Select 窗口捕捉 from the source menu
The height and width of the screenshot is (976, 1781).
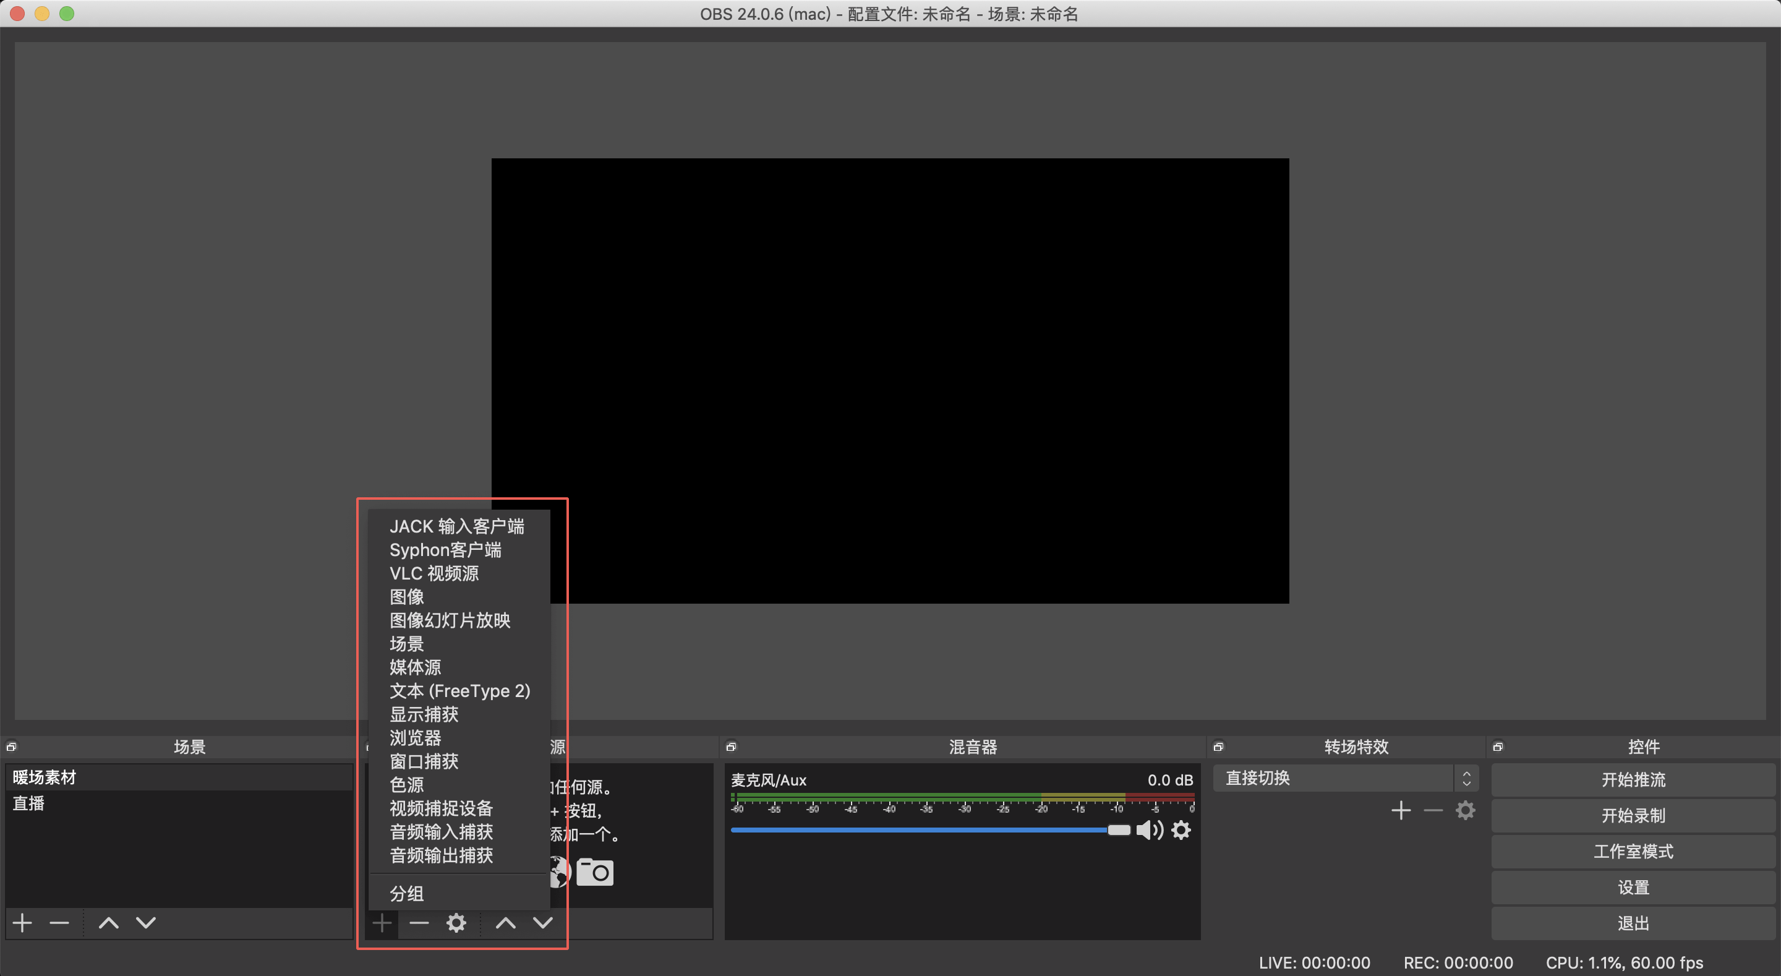pyautogui.click(x=424, y=761)
